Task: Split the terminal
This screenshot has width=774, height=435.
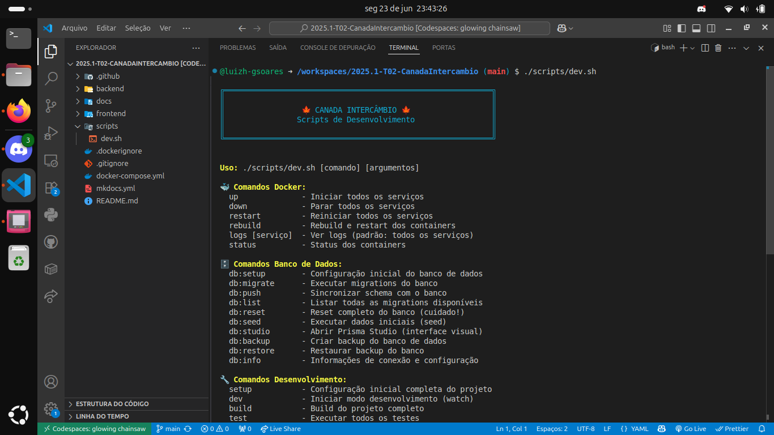Action: point(705,48)
